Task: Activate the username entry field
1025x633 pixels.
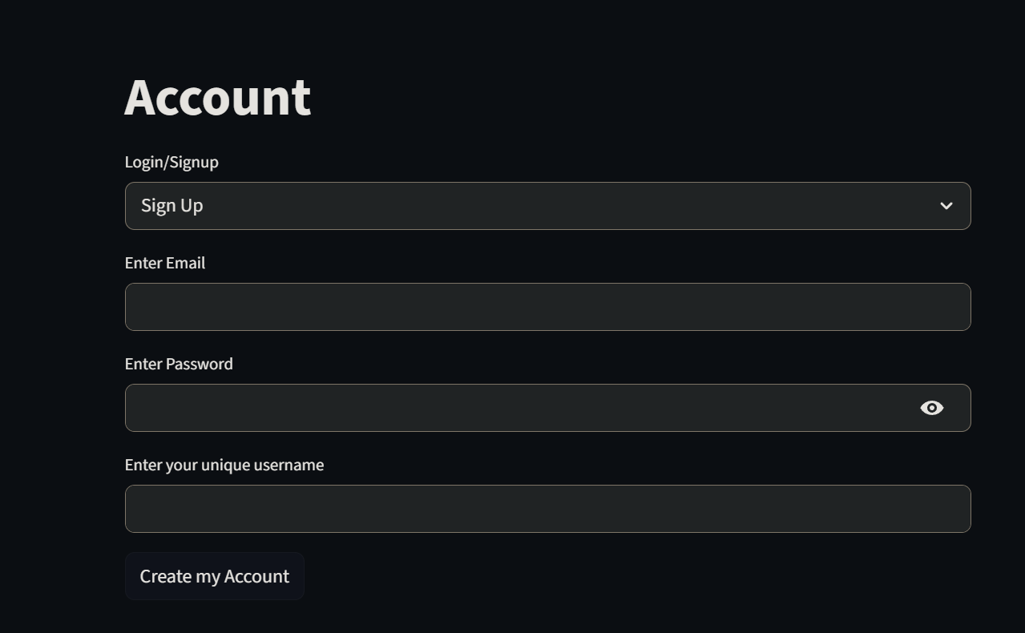Action: [547, 509]
